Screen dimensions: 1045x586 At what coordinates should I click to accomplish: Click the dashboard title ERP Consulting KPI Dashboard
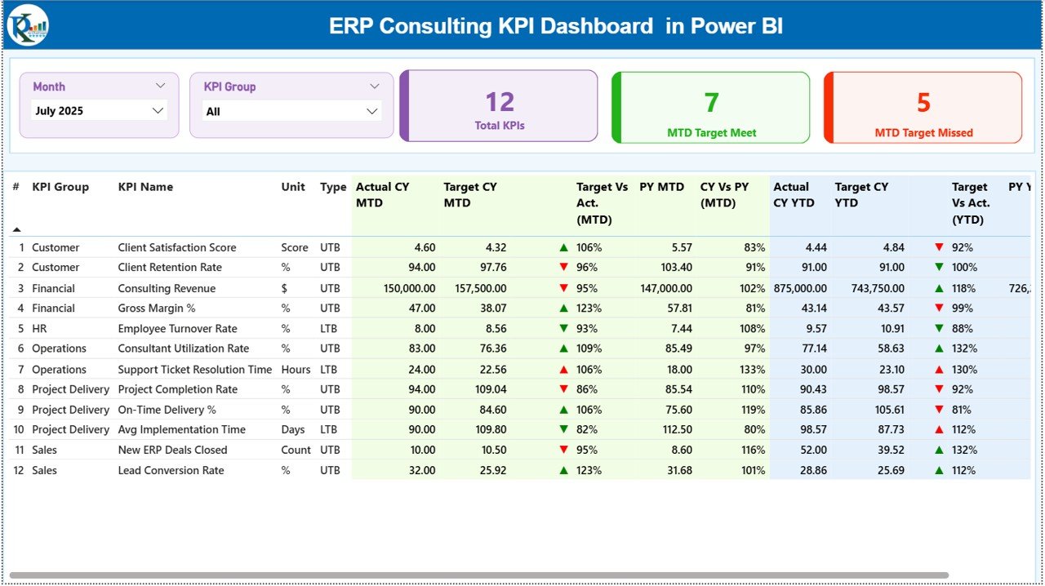[555, 26]
